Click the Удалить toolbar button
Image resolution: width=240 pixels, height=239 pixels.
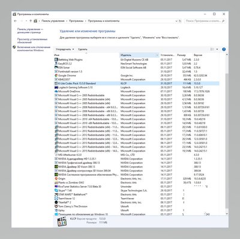[x=83, y=49]
